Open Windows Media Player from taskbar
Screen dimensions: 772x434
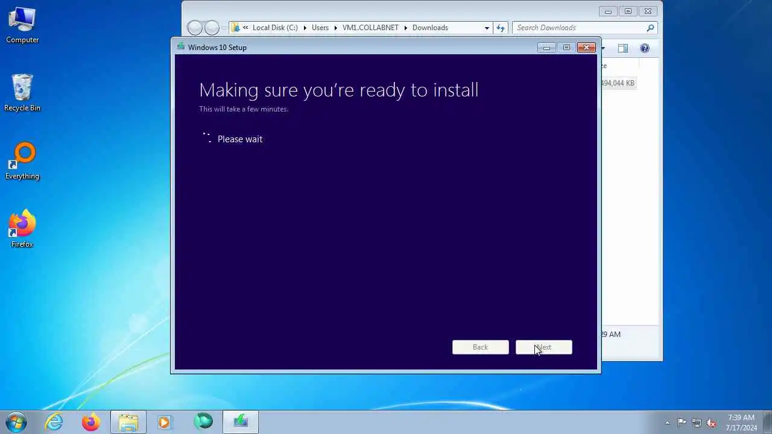tap(165, 422)
